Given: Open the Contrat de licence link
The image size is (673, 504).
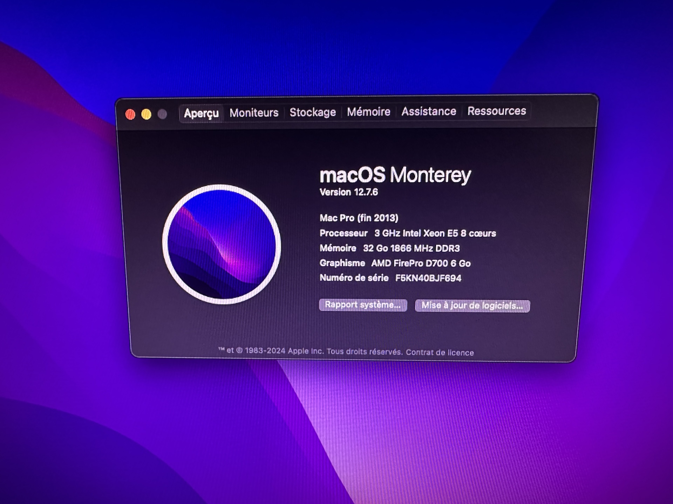Looking at the screenshot, I should (x=440, y=352).
